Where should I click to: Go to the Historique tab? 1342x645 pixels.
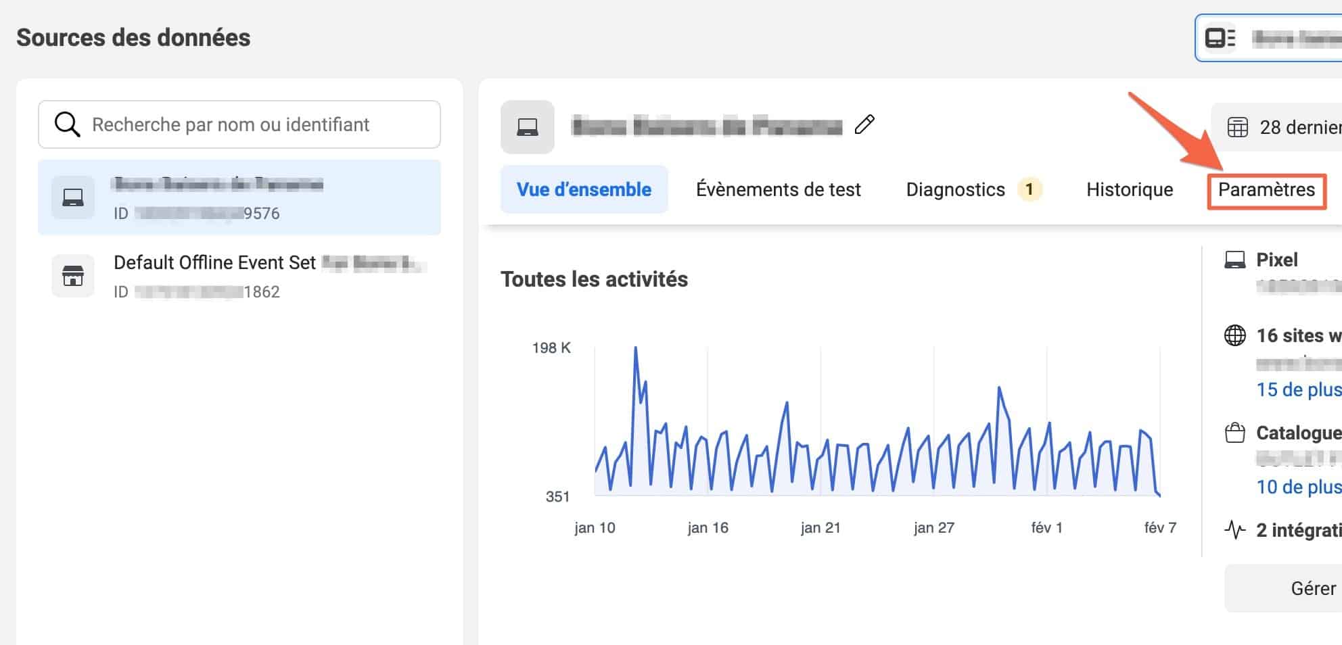point(1130,189)
